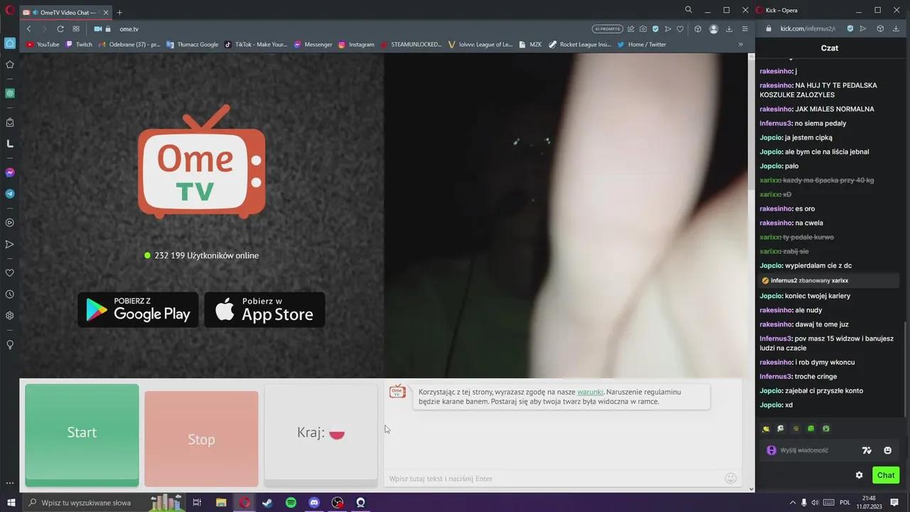Viewport: 910px width, 512px height.
Task: Focus the OmeTV chat text input field
Action: pos(555,479)
